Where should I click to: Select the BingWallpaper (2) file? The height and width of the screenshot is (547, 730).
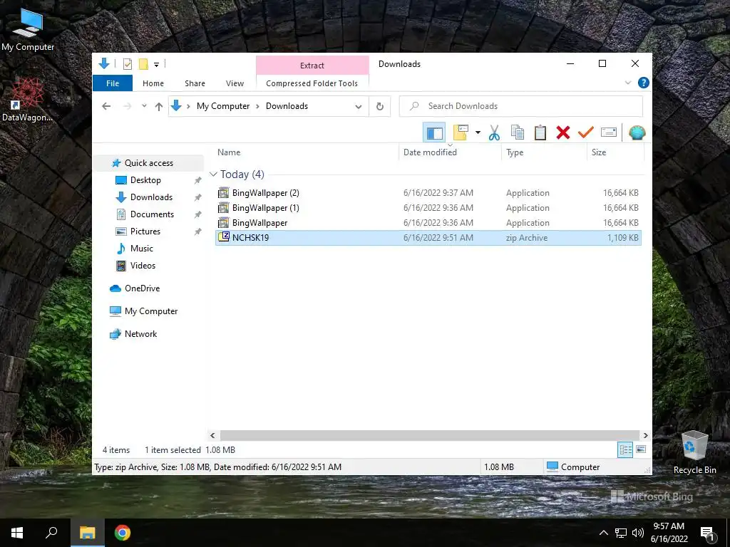click(x=428, y=192)
